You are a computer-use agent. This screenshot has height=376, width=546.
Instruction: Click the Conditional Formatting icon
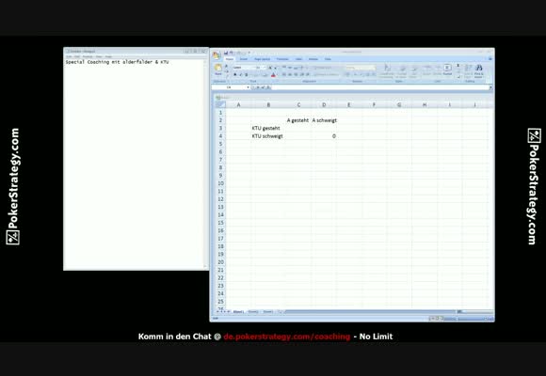point(387,70)
